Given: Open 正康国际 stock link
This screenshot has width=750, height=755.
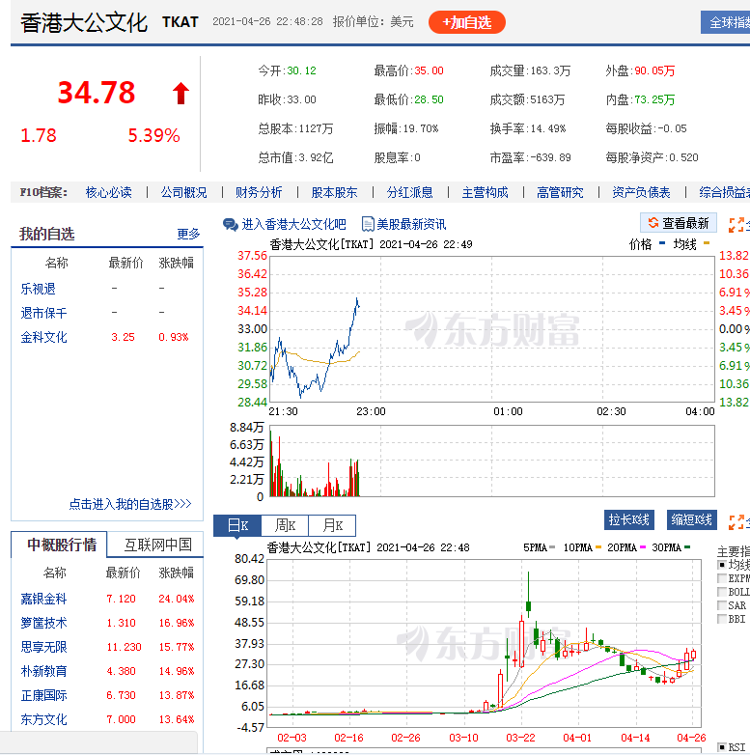Looking at the screenshot, I should (43, 695).
